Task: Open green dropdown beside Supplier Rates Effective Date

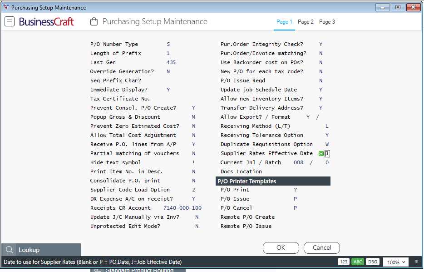Action: coord(321,154)
